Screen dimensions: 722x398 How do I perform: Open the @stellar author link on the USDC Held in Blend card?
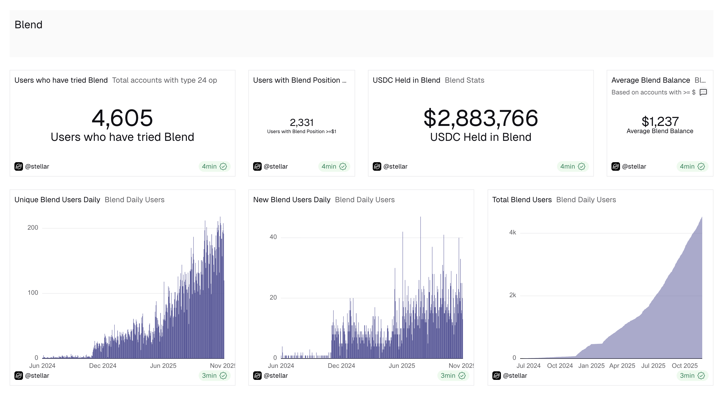[x=396, y=166]
